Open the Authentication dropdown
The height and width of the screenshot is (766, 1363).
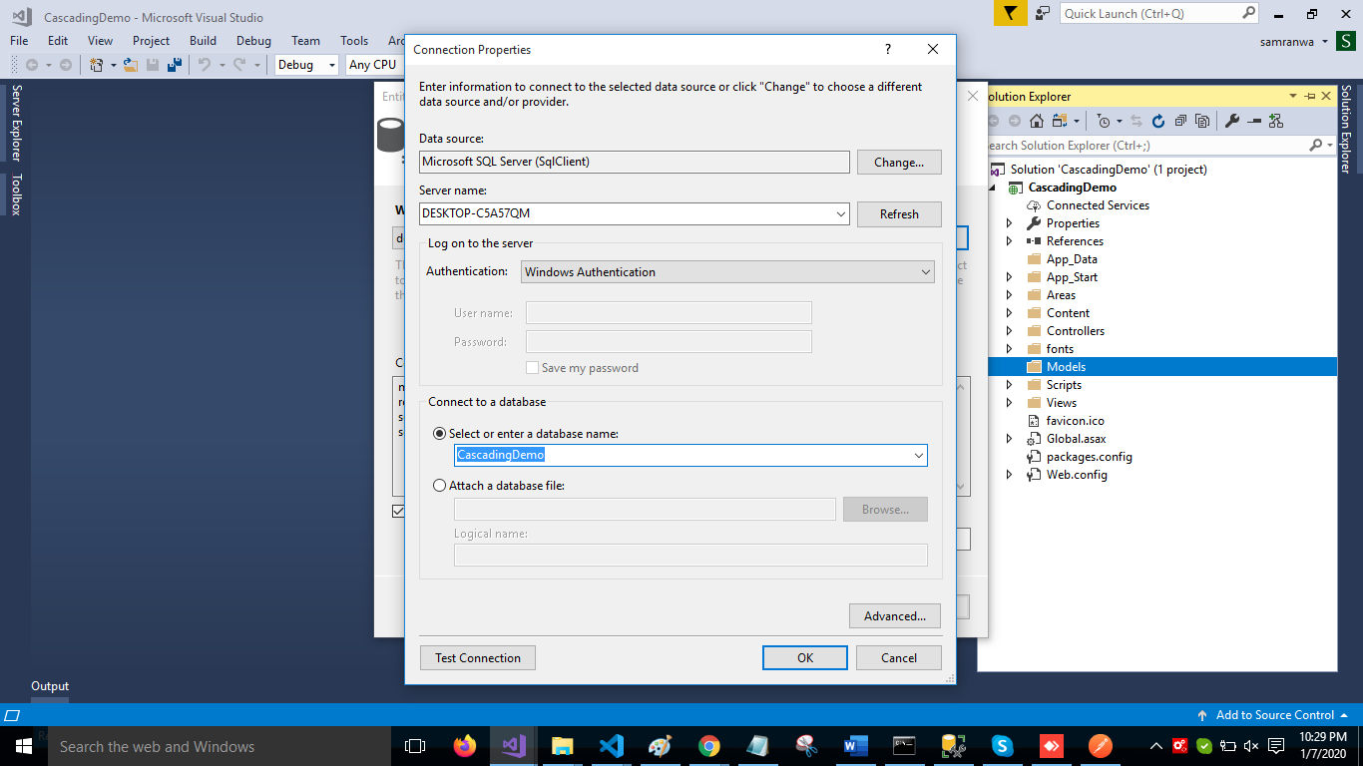(x=726, y=271)
